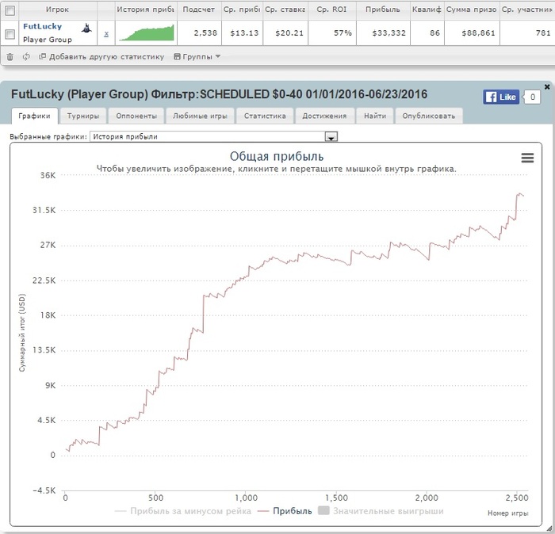Click Добавить другую статистику

click(x=101, y=56)
